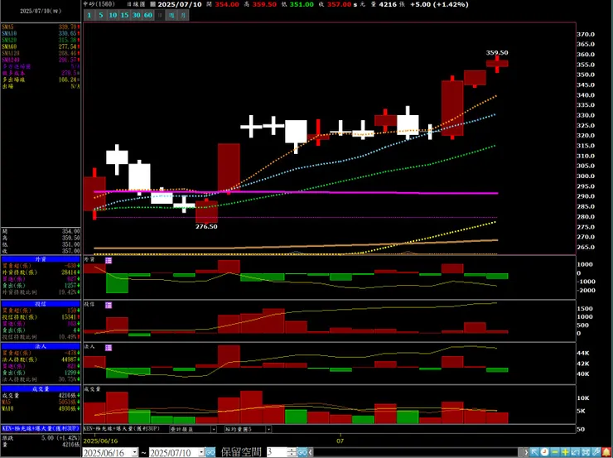Select the 15-minute timeframe button

tap(124, 15)
